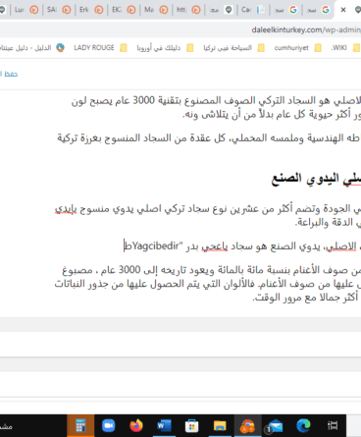Expand the cumhuriyet bookmark folder
361x437 pixels.
pos(298,48)
